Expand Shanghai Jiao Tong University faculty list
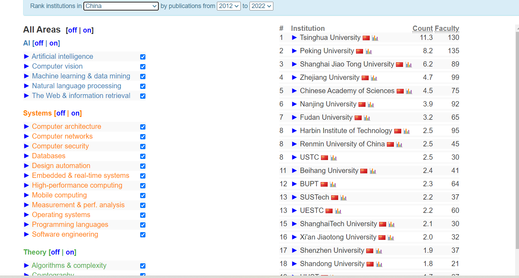Image resolution: width=519 pixels, height=278 pixels. tap(294, 64)
